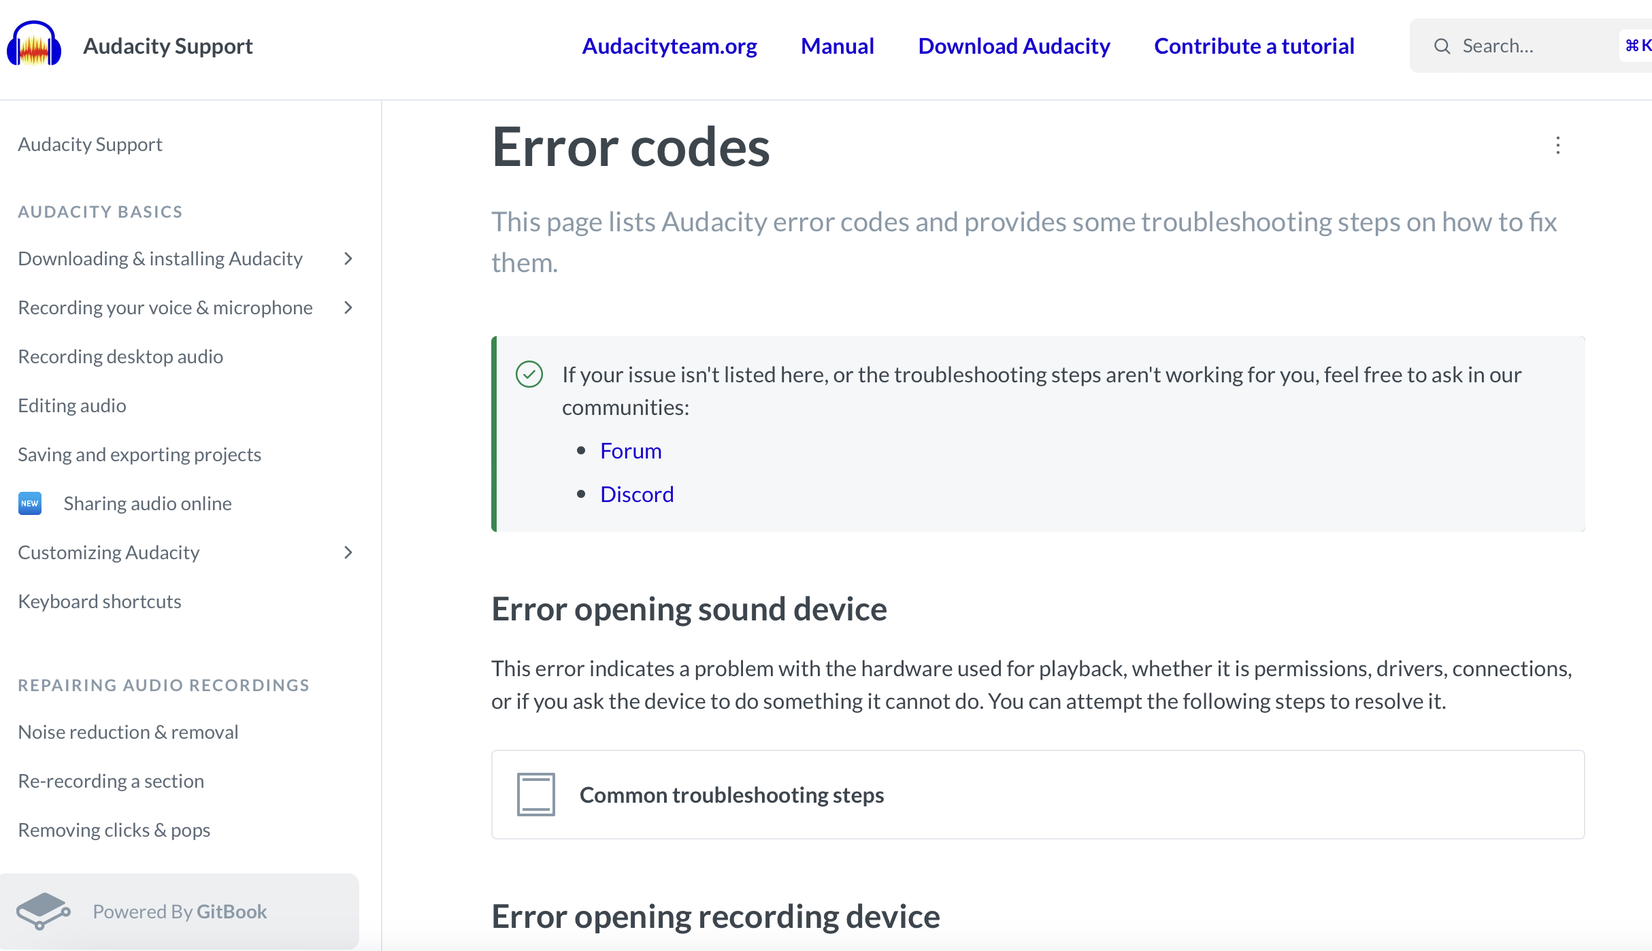
Task: Open the Forum community link
Action: (631, 451)
